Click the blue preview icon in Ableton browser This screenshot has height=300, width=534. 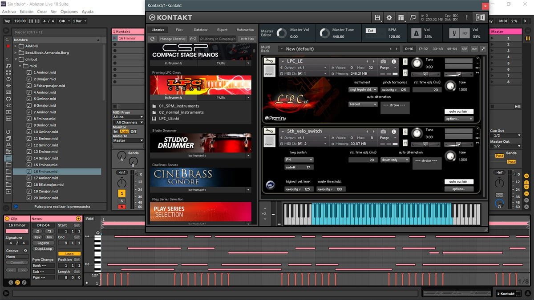click(x=16, y=206)
